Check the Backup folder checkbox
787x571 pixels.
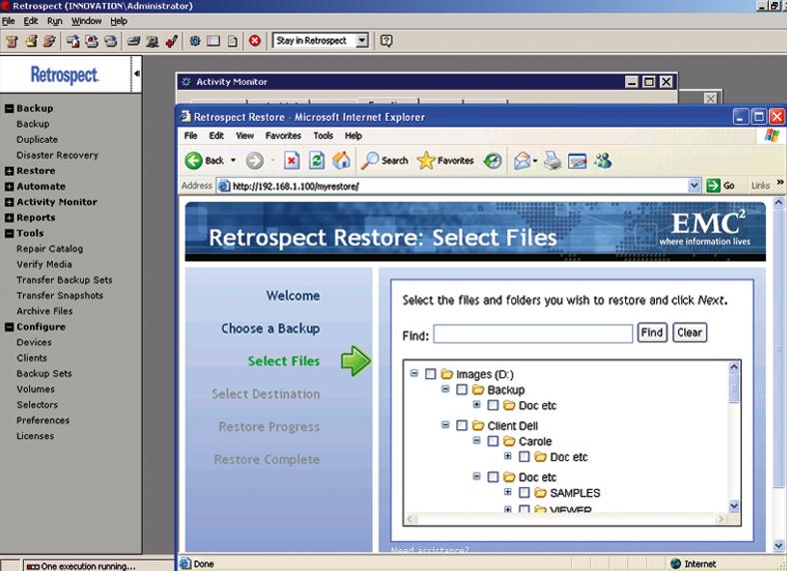point(461,389)
